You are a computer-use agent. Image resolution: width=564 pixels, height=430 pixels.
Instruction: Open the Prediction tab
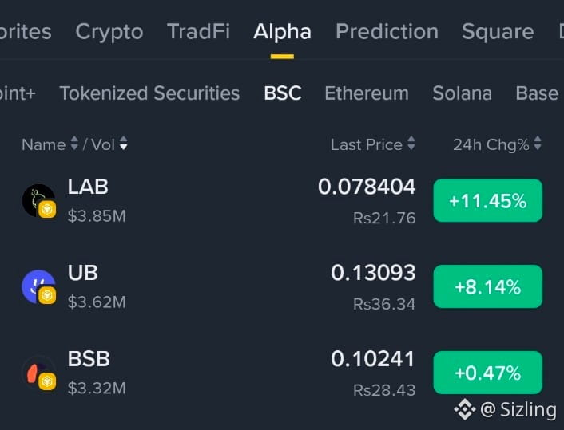click(x=387, y=31)
